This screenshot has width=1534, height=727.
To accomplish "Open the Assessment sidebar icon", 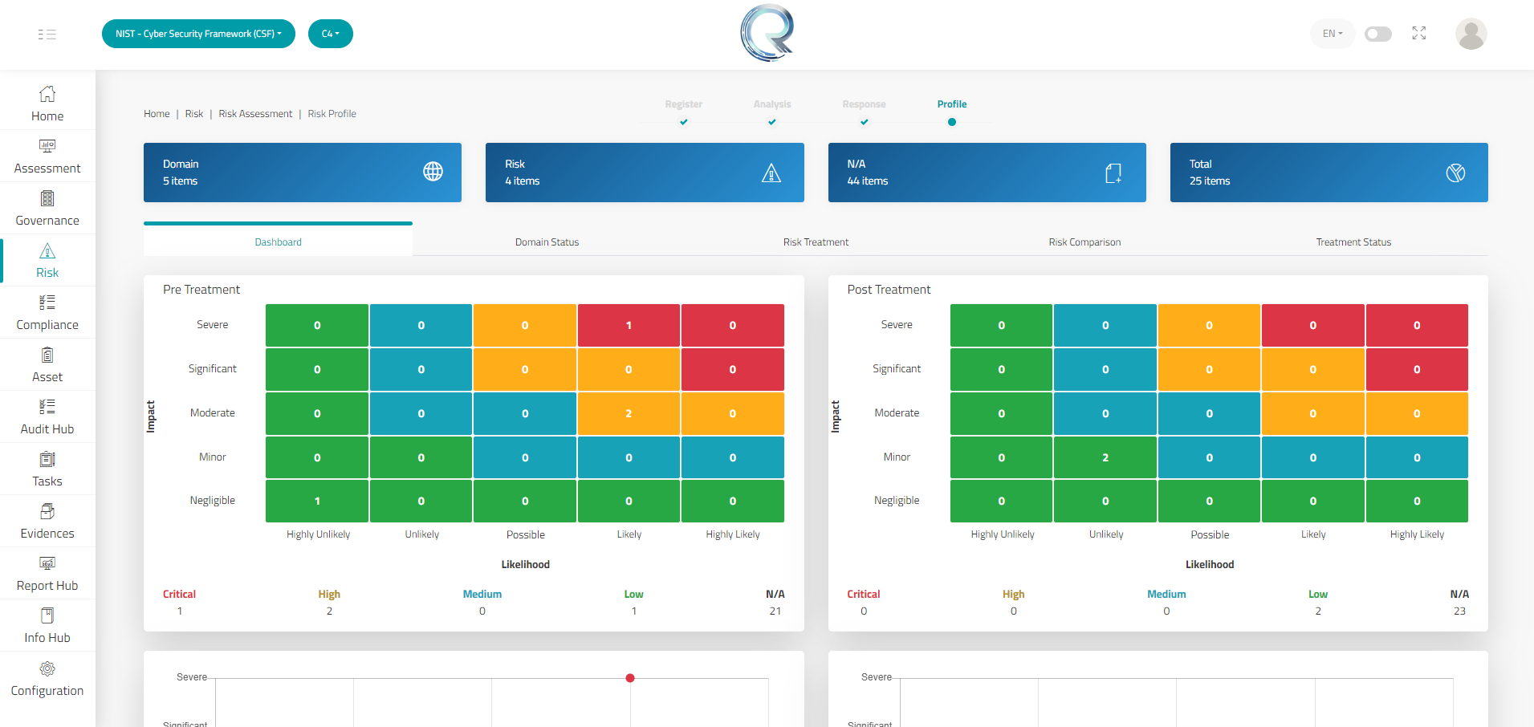I will pos(47,146).
